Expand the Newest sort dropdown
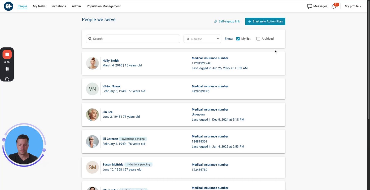This screenshot has width=370, height=190. pos(202,39)
